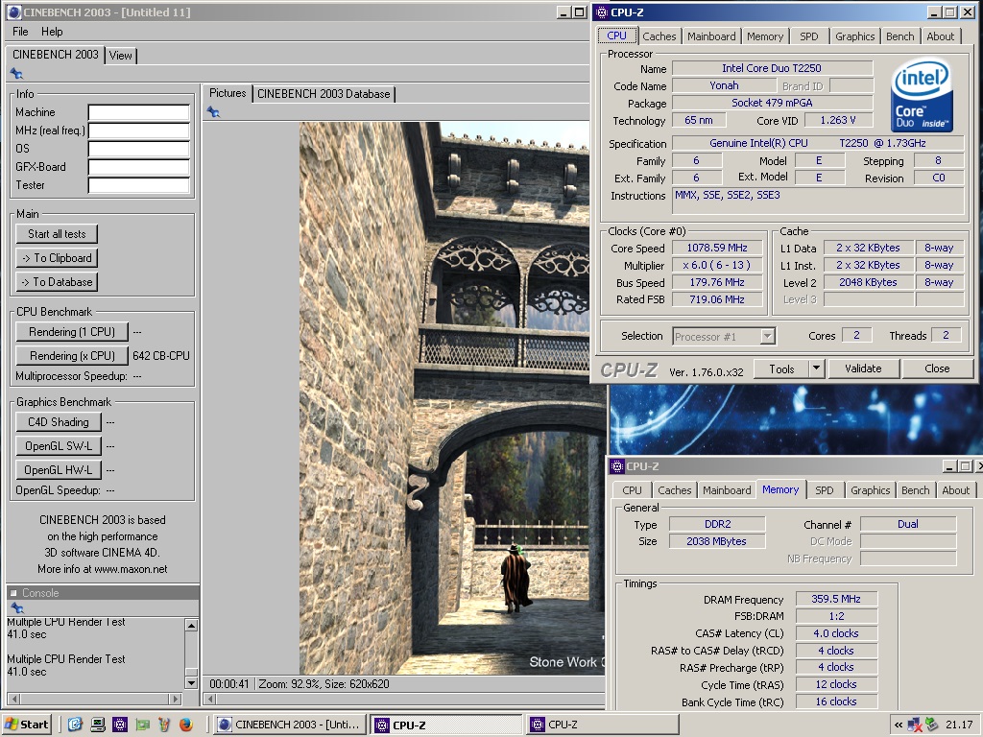The height and width of the screenshot is (737, 983).
Task: Click the Internet Explorer quick launch icon
Action: point(75,725)
